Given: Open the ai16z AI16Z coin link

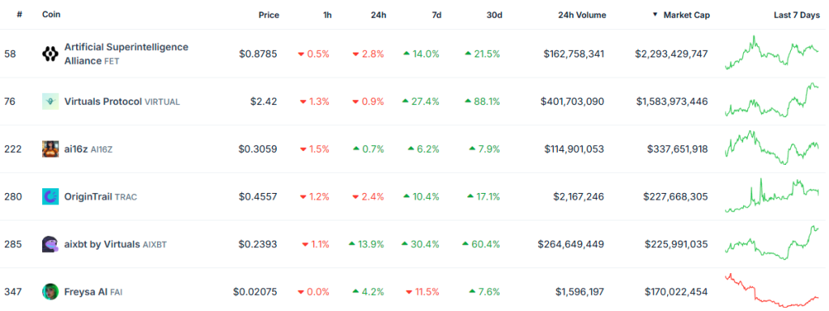Looking at the screenshot, I should (88, 149).
